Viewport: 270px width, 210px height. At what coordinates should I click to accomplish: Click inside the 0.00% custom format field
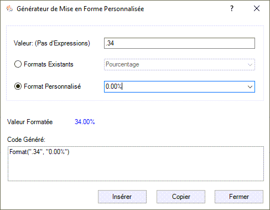(175, 86)
